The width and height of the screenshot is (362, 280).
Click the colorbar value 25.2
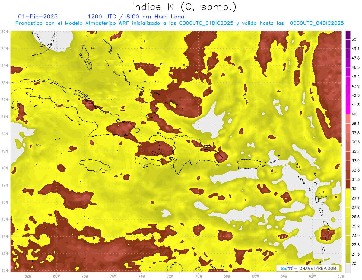point(356,226)
